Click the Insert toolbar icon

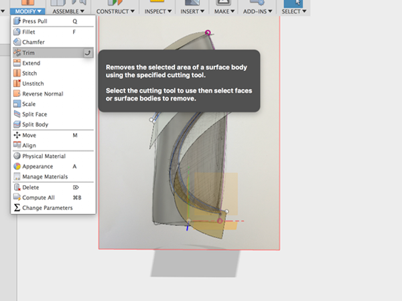(192, 3)
